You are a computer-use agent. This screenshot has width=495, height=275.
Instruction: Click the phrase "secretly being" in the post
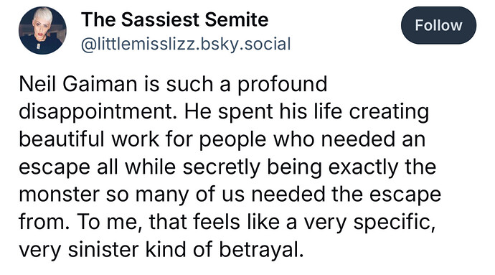[253, 167]
